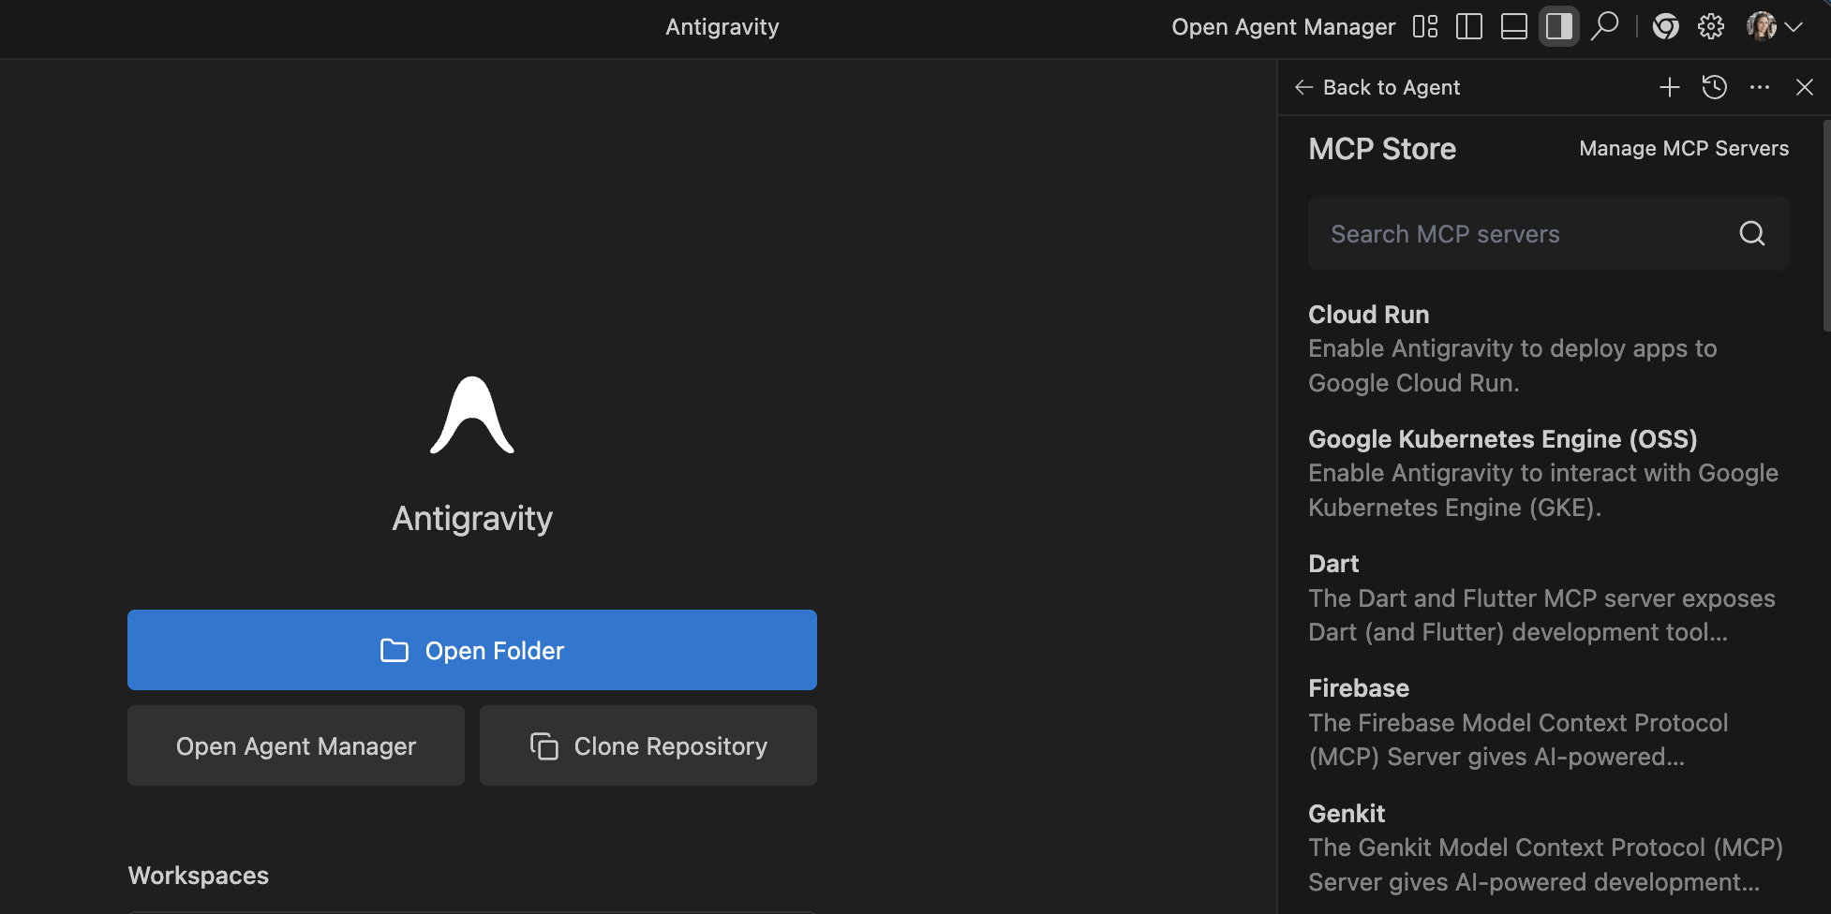This screenshot has height=914, width=1831.
Task: Click the Workspaces heading
Action: [x=199, y=876]
